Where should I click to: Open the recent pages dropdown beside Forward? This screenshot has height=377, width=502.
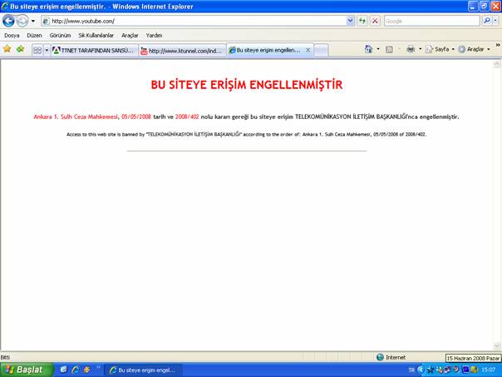pyautogui.click(x=33, y=21)
